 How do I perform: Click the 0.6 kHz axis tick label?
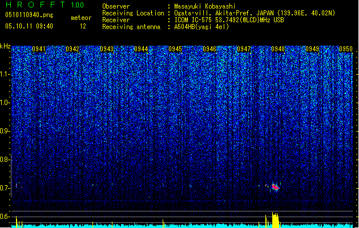tap(5, 217)
